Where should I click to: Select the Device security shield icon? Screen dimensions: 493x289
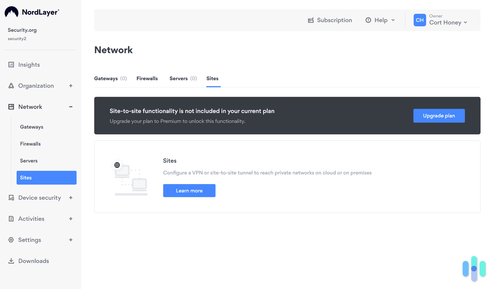[11, 198]
